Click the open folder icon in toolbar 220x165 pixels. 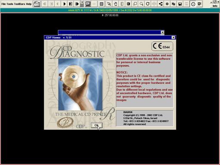37,4
